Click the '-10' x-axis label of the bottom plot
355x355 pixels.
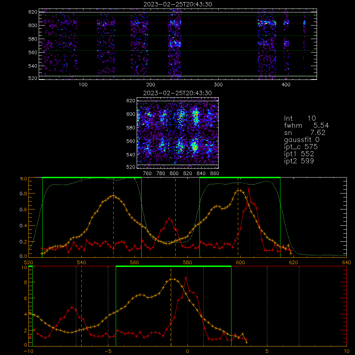tap(28, 351)
